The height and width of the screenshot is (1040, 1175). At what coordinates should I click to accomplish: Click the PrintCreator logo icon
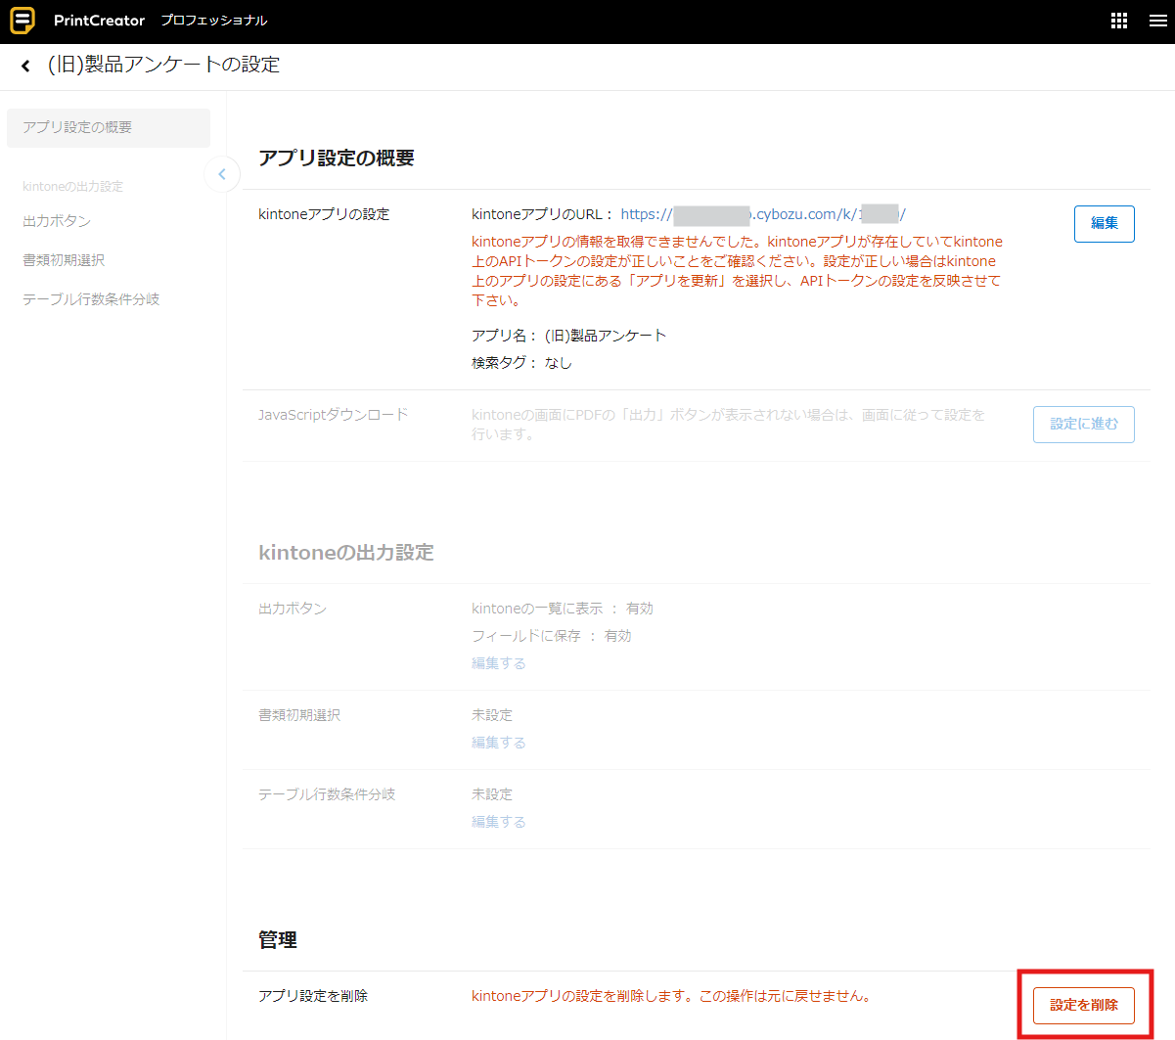coord(22,21)
